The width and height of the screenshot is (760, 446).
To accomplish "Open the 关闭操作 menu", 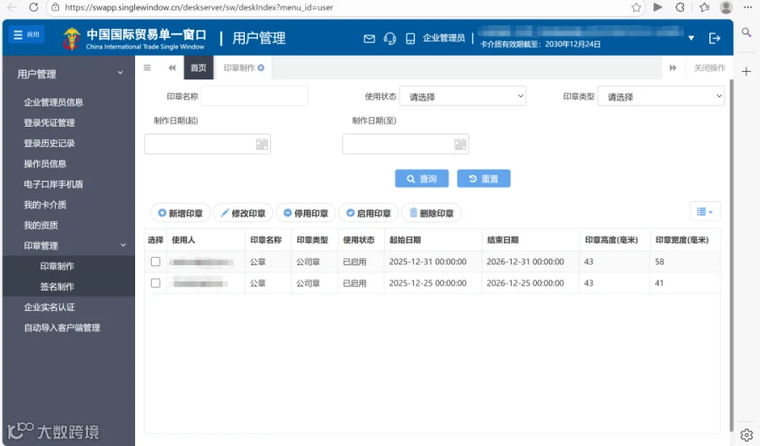I will pos(709,68).
